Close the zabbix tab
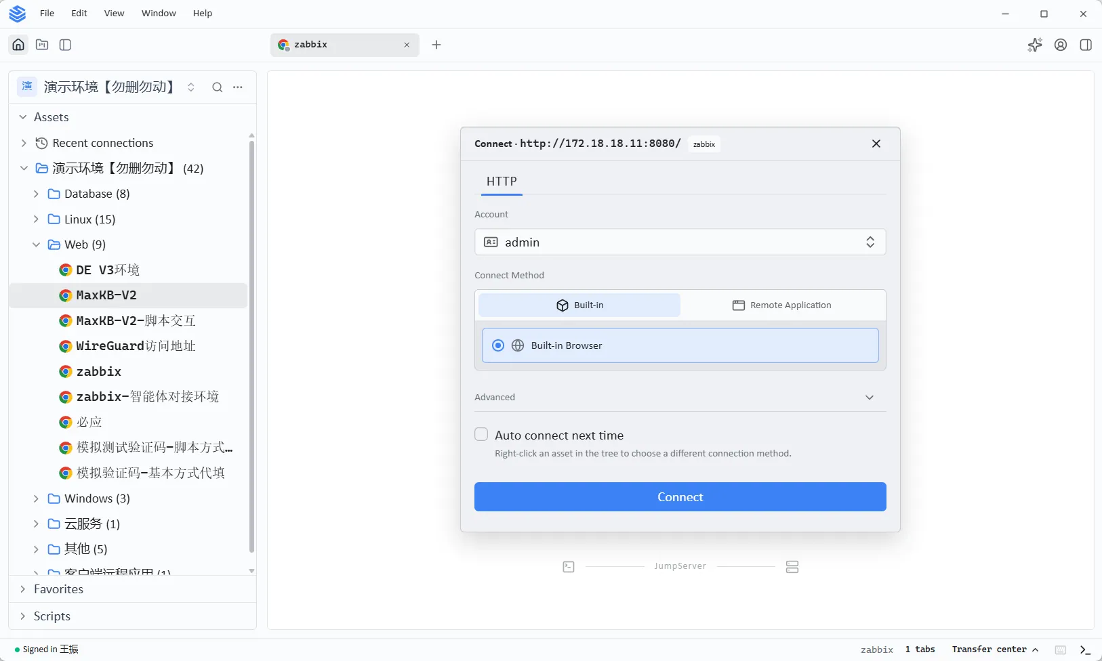The width and height of the screenshot is (1102, 661). tap(407, 45)
